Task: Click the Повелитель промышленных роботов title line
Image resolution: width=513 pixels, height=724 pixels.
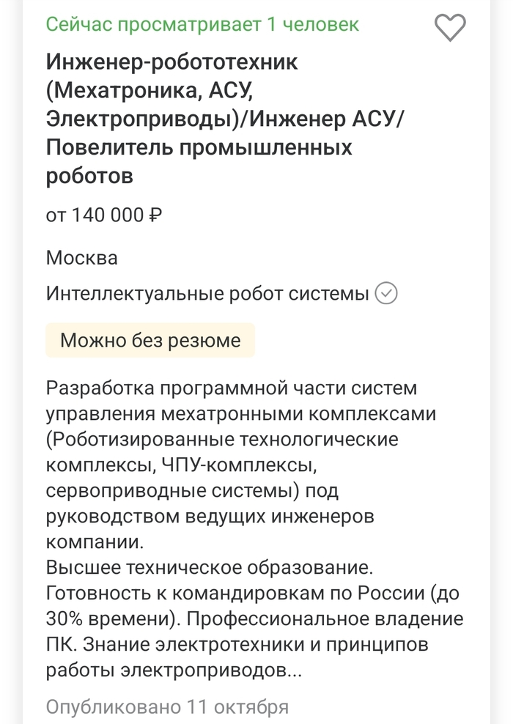Action: (x=199, y=148)
